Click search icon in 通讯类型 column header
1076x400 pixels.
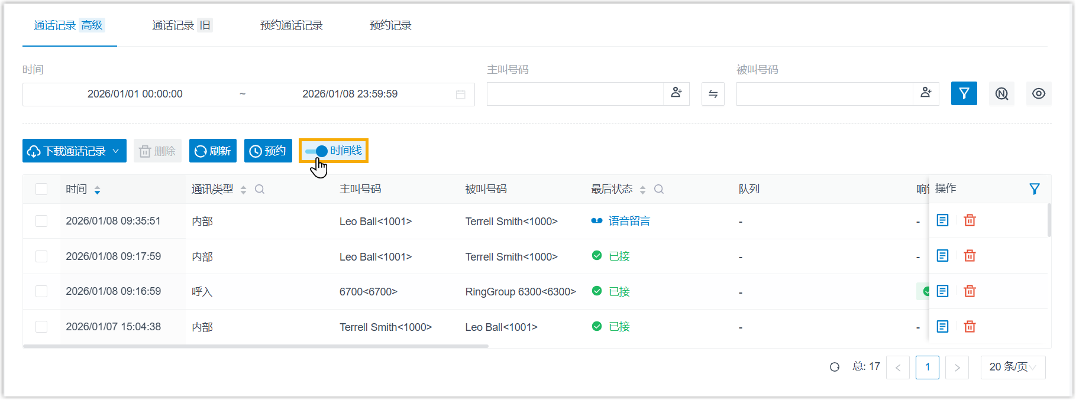pos(259,189)
